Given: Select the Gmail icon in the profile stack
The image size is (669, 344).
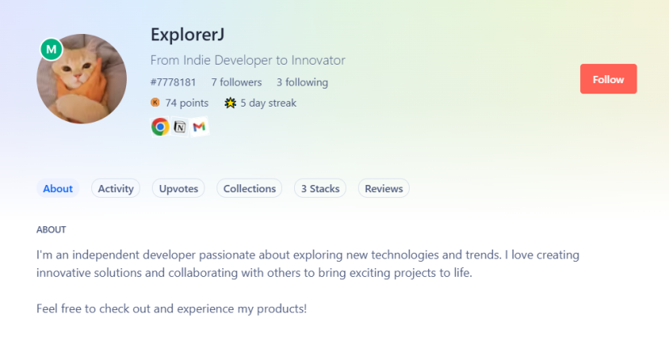Looking at the screenshot, I should click(200, 127).
